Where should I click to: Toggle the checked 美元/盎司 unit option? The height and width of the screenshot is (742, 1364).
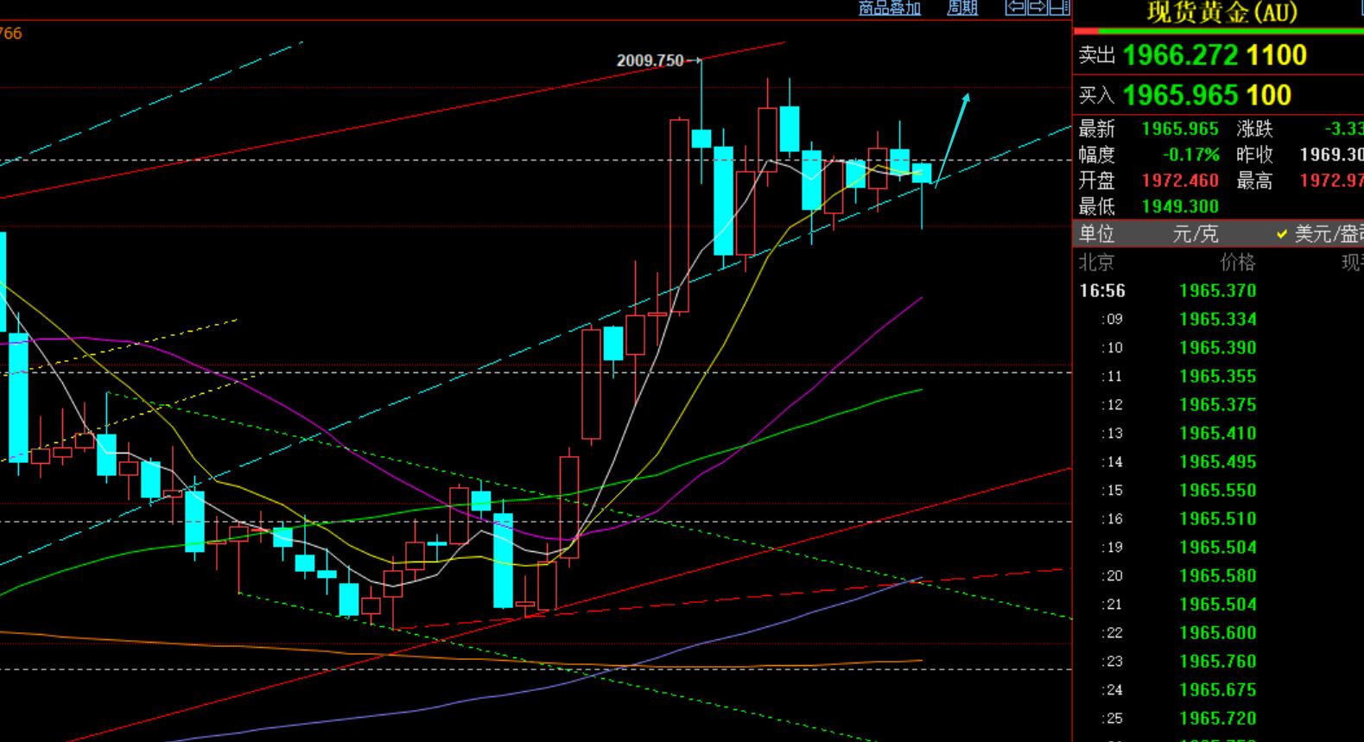pyautogui.click(x=1321, y=234)
